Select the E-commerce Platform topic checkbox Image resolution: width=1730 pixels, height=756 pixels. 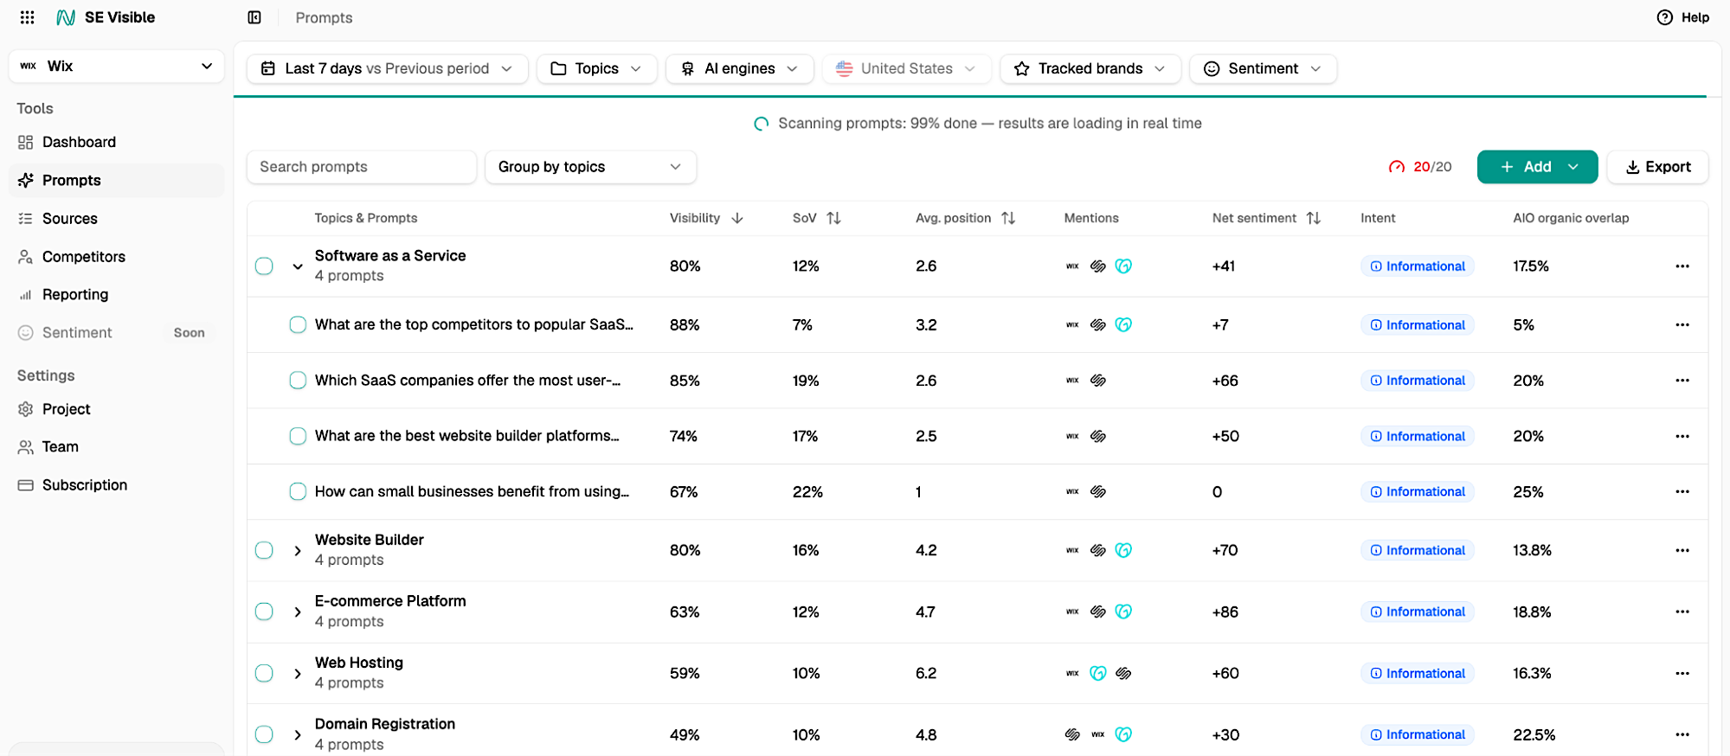click(x=264, y=612)
